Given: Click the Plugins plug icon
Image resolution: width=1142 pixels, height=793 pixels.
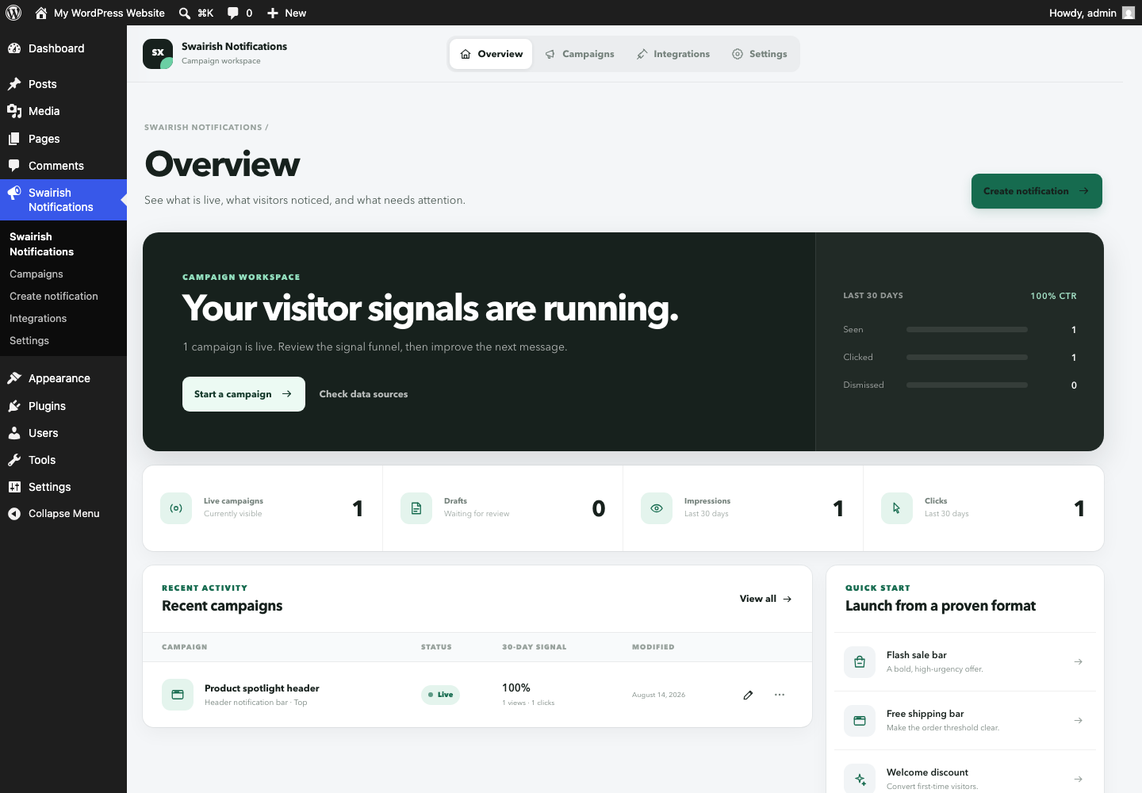Looking at the screenshot, I should [x=14, y=406].
